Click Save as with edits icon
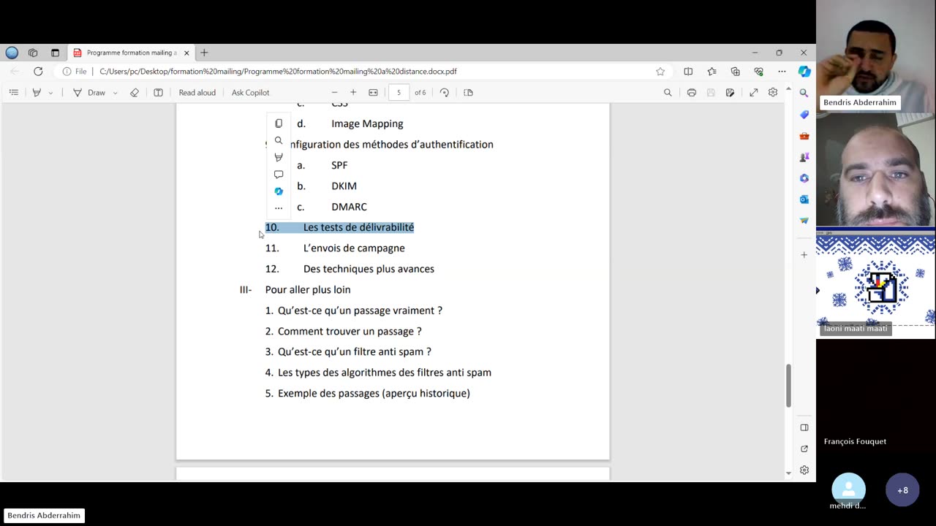Viewport: 936px width, 526px height. click(730, 93)
